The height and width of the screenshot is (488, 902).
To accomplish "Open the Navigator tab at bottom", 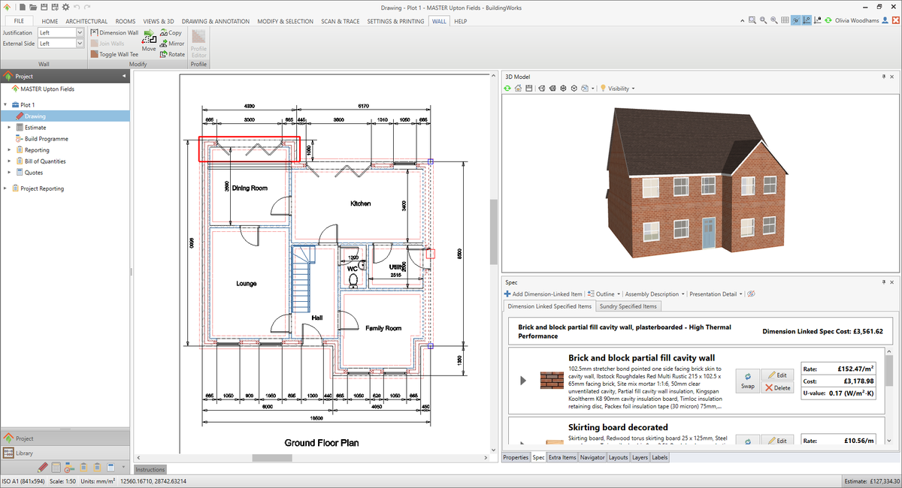I will pyautogui.click(x=592, y=457).
